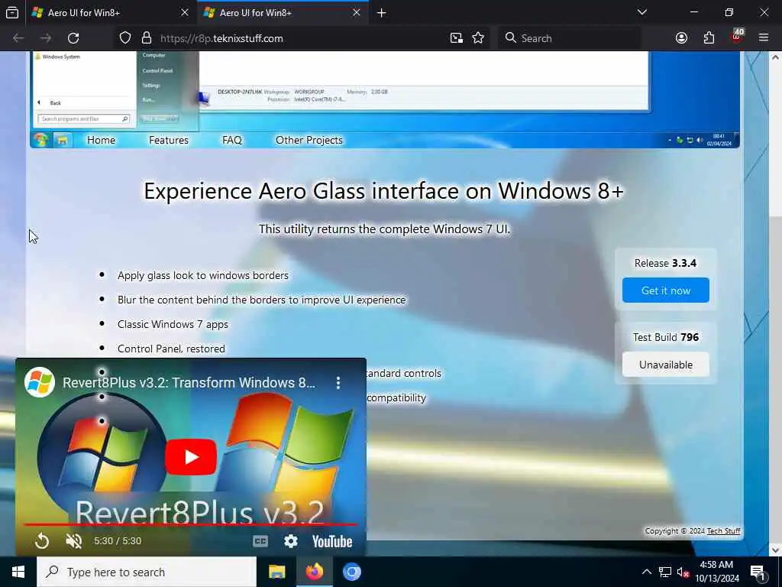782x587 pixels.
Task: Click the video title Revert8Plus v3.2
Action: point(189,383)
